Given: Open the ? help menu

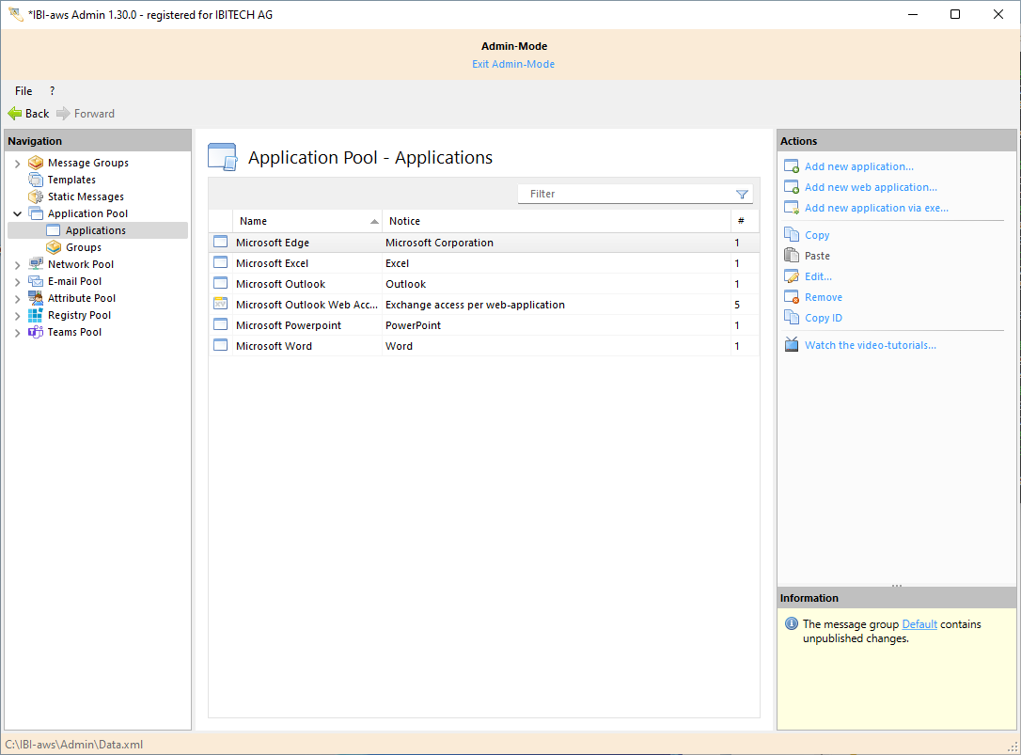Looking at the screenshot, I should [x=52, y=91].
